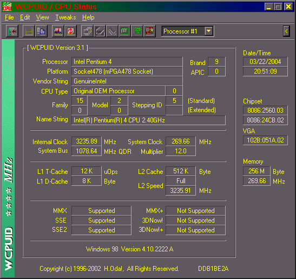The image size is (296, 279).
Task: Click the Model value 2
Action: click(x=119, y=101)
